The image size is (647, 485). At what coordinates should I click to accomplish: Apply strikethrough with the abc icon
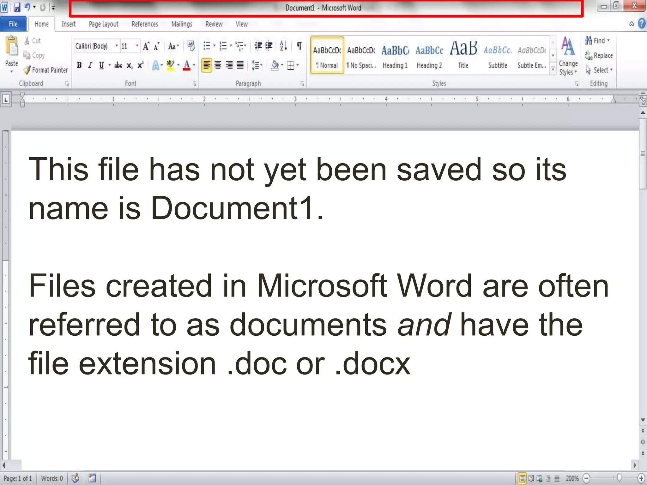point(118,65)
